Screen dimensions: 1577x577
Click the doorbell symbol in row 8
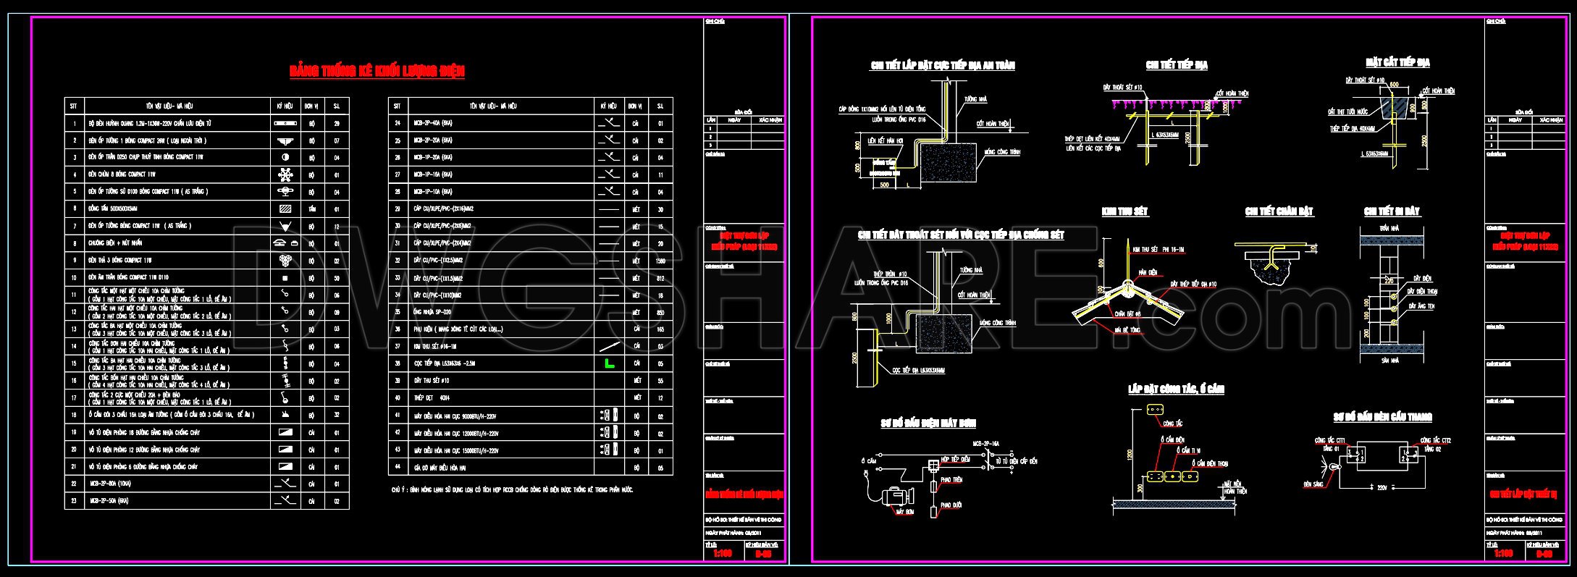(x=285, y=243)
